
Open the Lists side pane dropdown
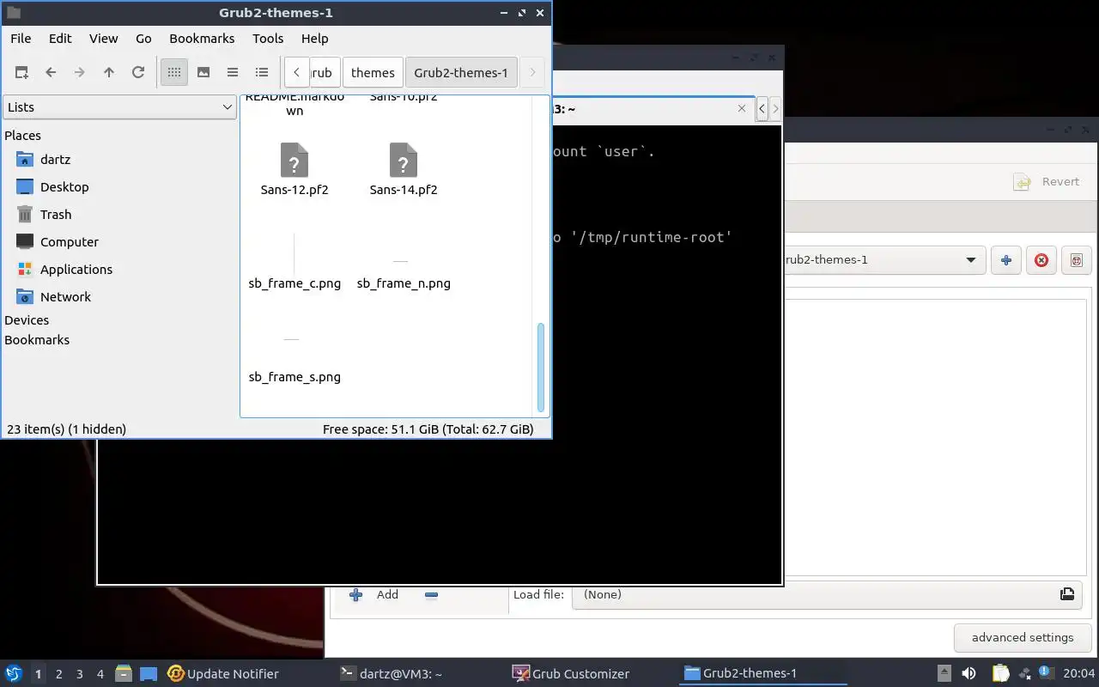click(x=119, y=107)
